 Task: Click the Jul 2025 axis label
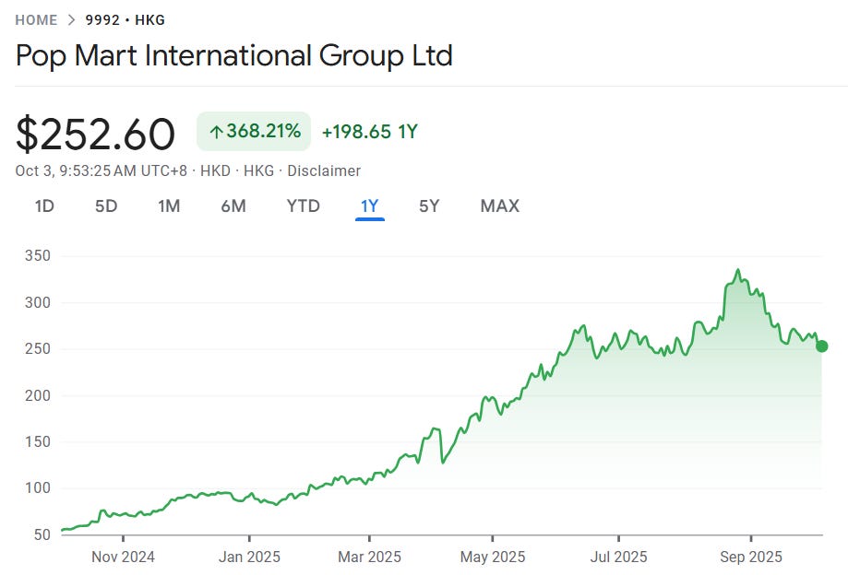tap(618, 557)
